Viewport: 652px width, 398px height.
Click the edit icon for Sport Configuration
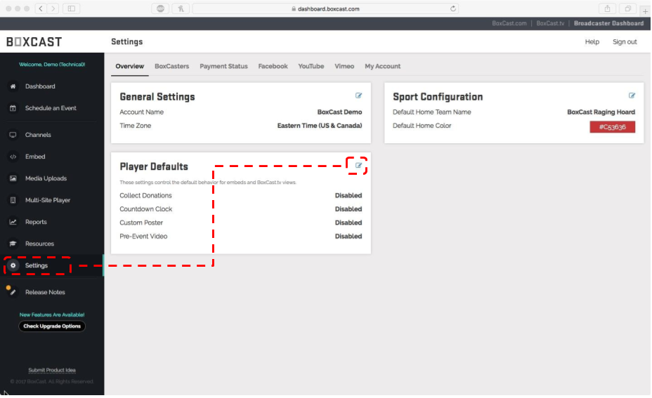coord(632,95)
